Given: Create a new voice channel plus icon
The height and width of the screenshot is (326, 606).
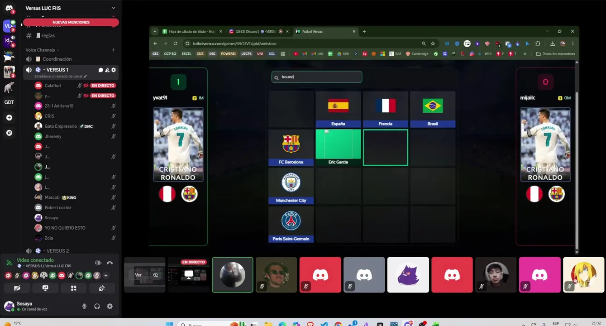Looking at the screenshot, I should pos(114,50).
